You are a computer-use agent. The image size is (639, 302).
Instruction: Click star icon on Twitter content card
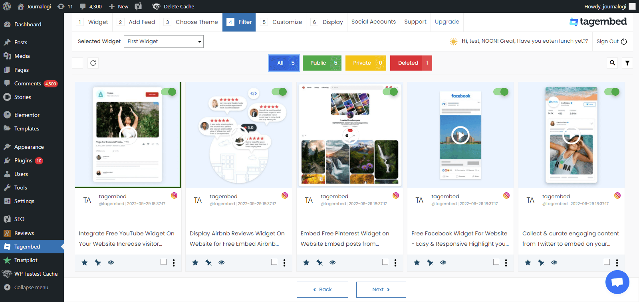point(528,263)
